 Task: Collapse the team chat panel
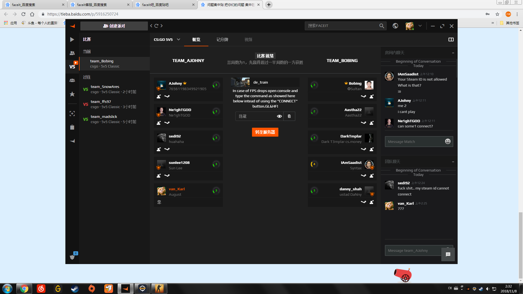(x=453, y=162)
